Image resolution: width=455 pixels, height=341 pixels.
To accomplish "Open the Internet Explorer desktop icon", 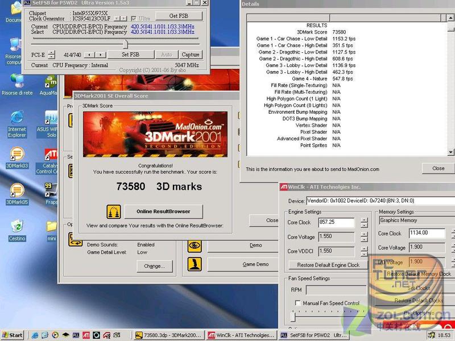I will pyautogui.click(x=17, y=124).
